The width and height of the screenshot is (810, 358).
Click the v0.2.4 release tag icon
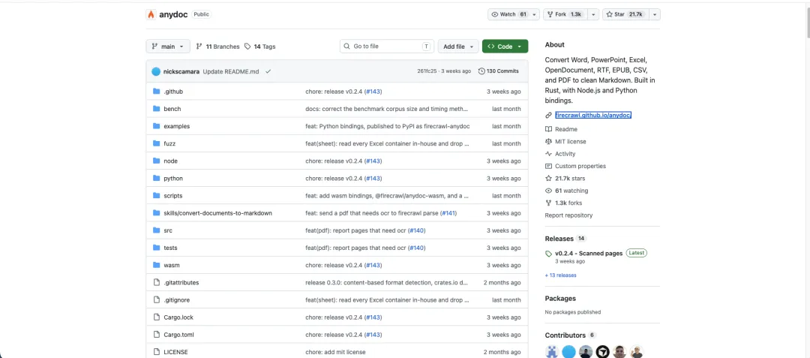pos(548,254)
